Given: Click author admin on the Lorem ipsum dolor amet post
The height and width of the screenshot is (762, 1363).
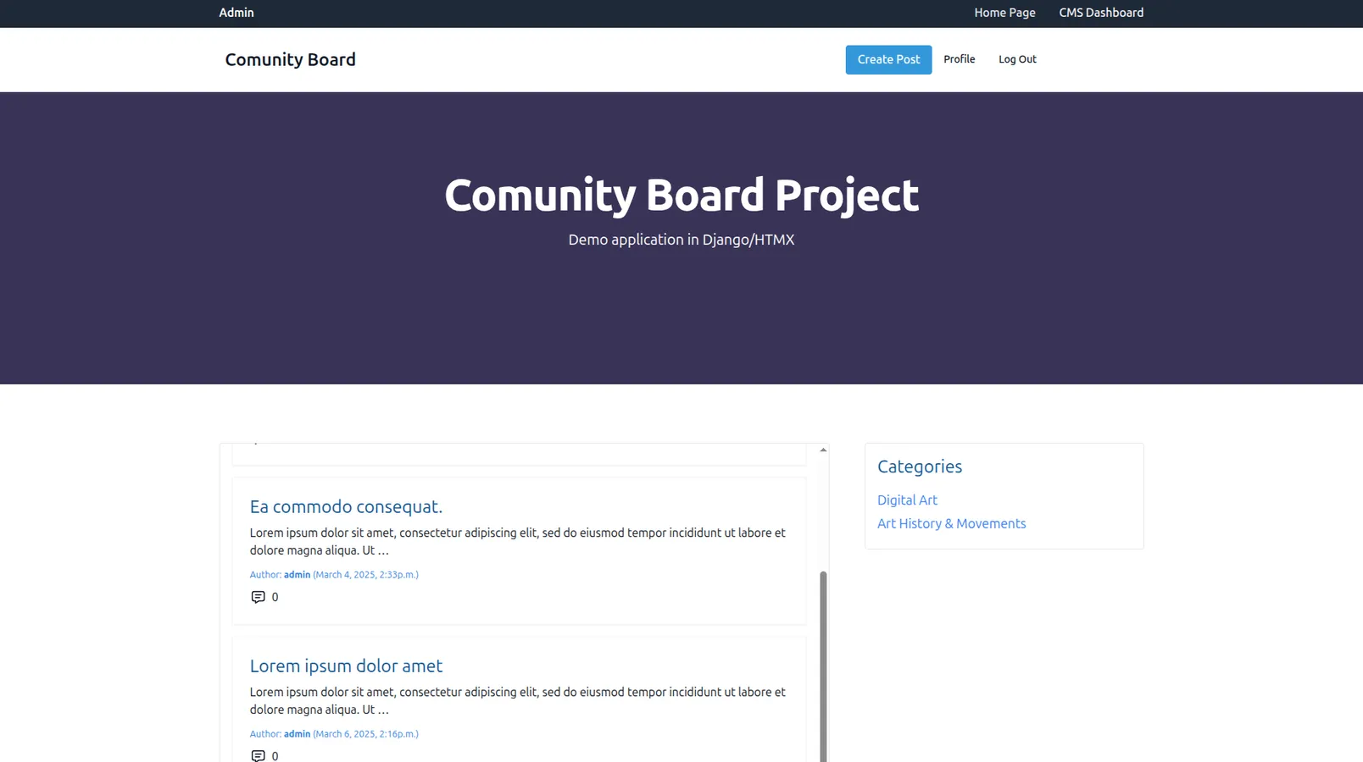Looking at the screenshot, I should click(297, 734).
